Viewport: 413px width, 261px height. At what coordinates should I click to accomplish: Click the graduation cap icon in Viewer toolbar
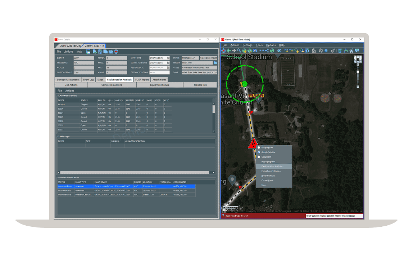[x=326, y=51]
